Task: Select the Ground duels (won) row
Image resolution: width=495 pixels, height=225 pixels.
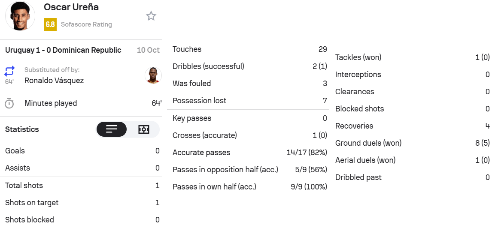Action: point(412,143)
